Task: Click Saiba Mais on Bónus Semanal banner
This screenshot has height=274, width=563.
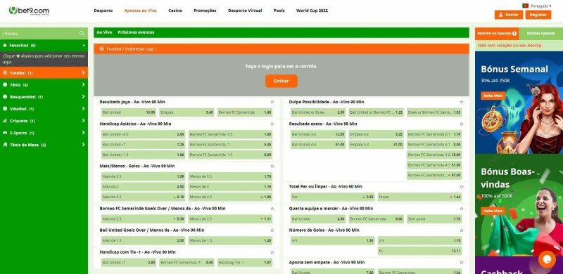Action: [x=493, y=96]
